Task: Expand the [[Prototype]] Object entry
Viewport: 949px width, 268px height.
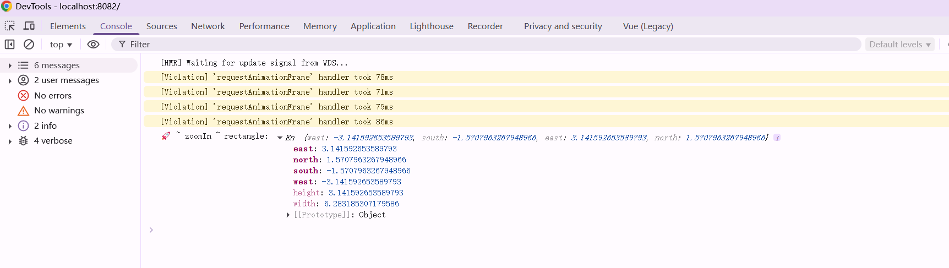Action: 288,215
